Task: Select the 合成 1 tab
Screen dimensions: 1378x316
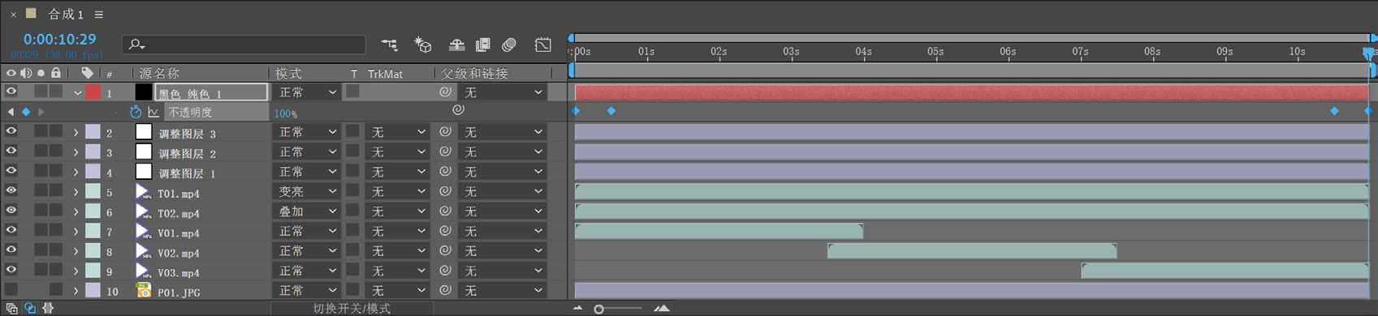Action: [x=66, y=14]
